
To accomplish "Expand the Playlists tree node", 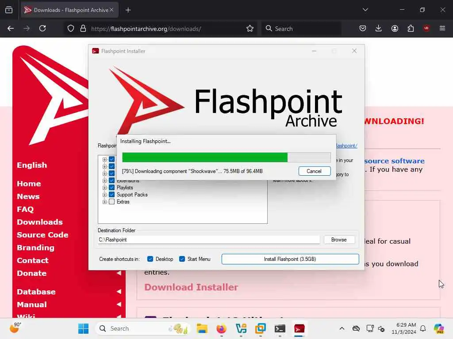I will coord(104,188).
